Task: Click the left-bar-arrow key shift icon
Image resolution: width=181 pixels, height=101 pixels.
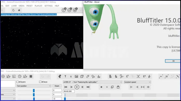Action: pyautogui.click(x=131, y=87)
